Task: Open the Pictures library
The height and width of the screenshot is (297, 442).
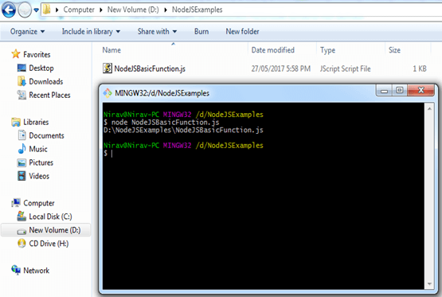Action: (x=41, y=162)
